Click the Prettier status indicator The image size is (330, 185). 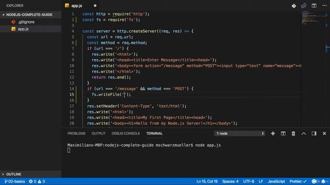pyautogui.click(x=298, y=181)
